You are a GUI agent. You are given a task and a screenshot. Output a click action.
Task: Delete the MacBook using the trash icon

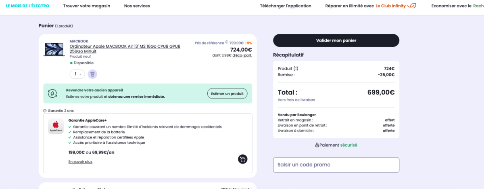[92, 74]
